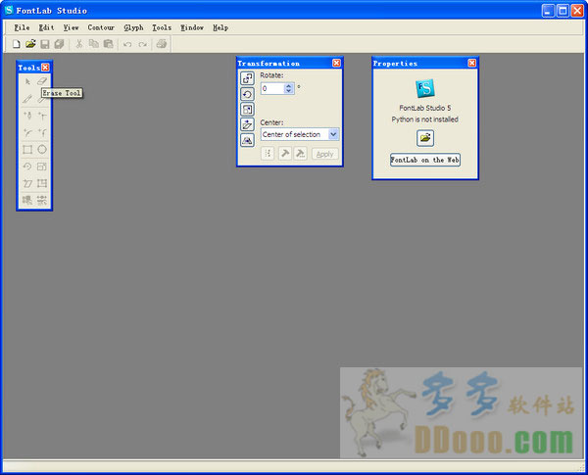Select the Rotate tool in Tools panel
Screen dimensions: 588x475
coord(27,166)
